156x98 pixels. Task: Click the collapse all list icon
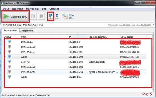coord(71,16)
